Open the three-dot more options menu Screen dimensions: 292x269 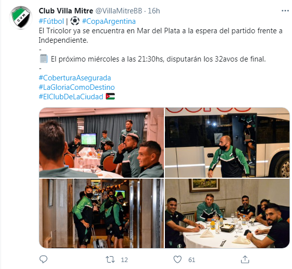pyautogui.click(x=285, y=11)
